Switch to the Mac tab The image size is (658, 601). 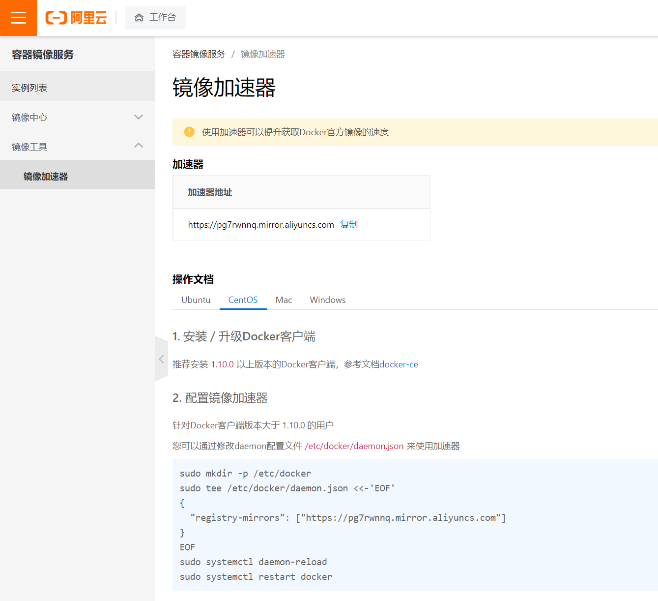284,300
